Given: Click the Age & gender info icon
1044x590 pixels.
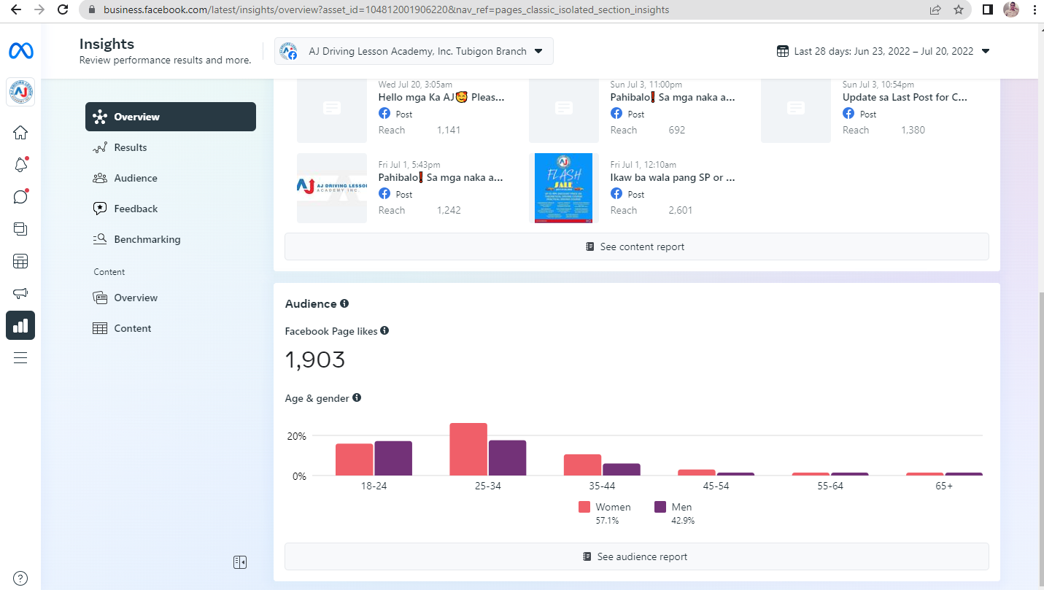Looking at the screenshot, I should (357, 397).
